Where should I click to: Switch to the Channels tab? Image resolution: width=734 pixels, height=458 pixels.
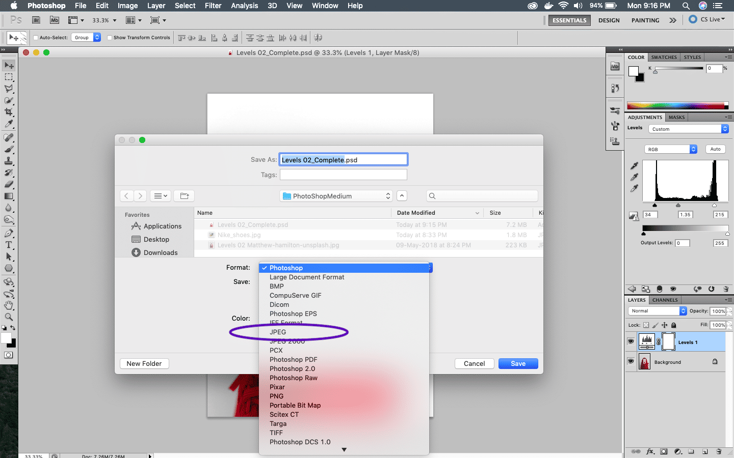(x=665, y=300)
